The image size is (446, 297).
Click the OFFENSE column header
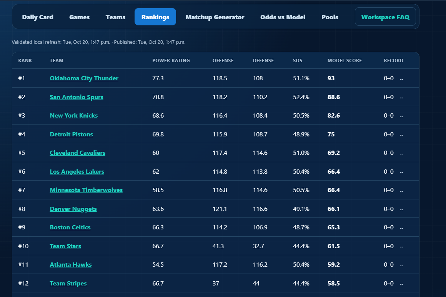223,61
